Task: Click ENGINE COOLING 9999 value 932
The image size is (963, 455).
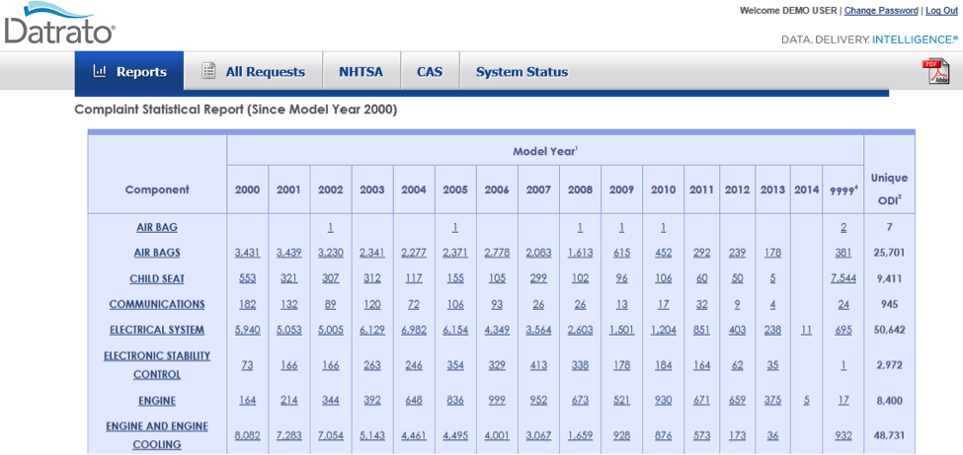Action: pyautogui.click(x=843, y=435)
